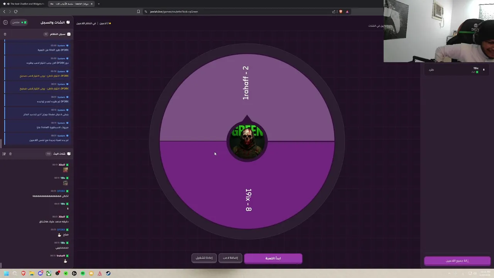The width and height of the screenshot is (494, 278).
Task: Click the stream chat list layout icon
Action: click(4, 154)
